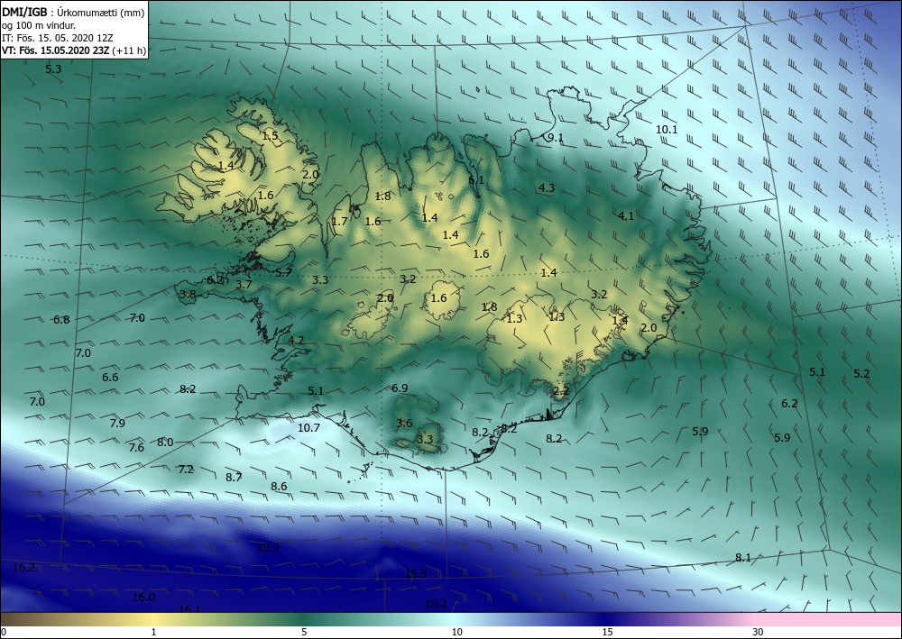The width and height of the screenshot is (902, 639).
Task: Click the colour scale label 10
Action: pyautogui.click(x=456, y=632)
